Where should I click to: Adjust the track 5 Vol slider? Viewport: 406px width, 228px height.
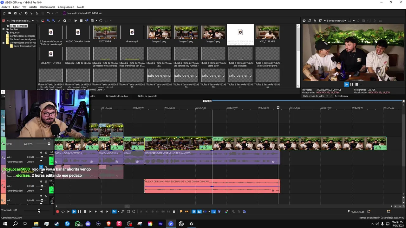click(42, 157)
